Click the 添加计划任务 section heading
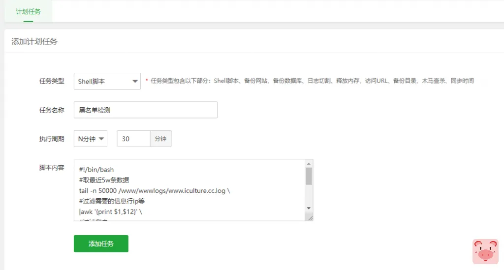This screenshot has width=504, height=270. [34, 41]
